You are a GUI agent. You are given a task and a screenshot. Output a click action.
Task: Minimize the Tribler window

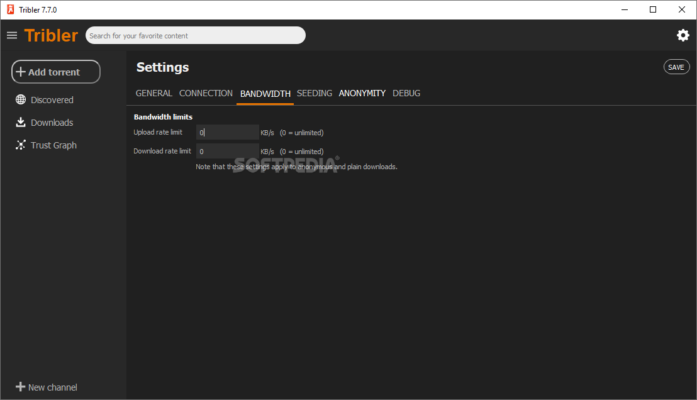tap(625, 9)
